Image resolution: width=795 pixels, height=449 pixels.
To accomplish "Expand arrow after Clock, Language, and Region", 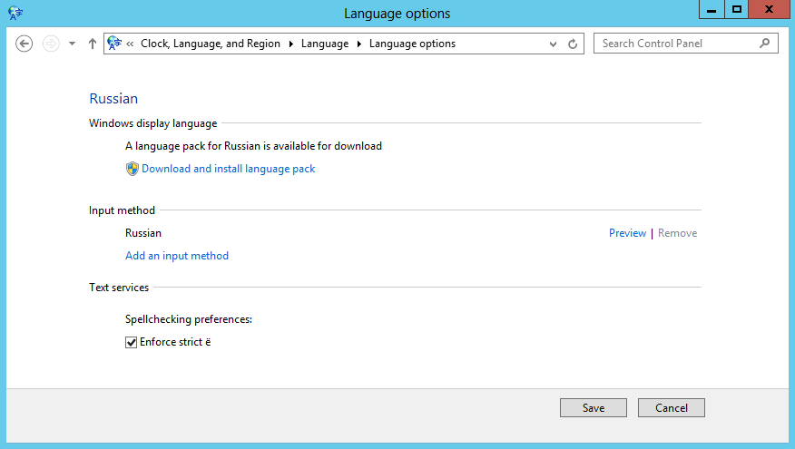I will 290,44.
